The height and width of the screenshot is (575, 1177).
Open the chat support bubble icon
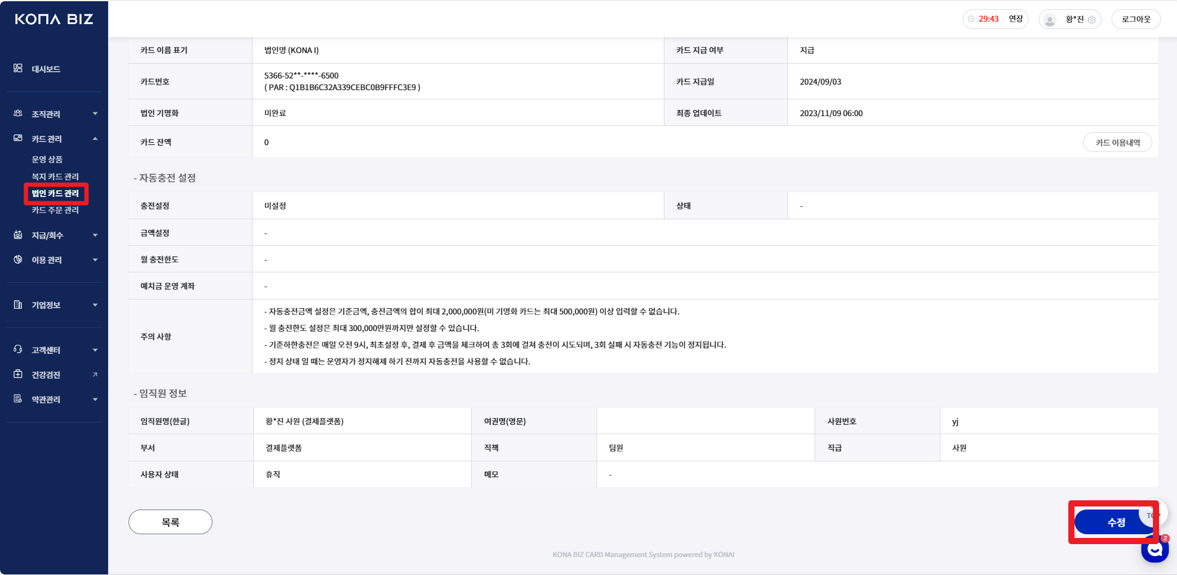1154,549
